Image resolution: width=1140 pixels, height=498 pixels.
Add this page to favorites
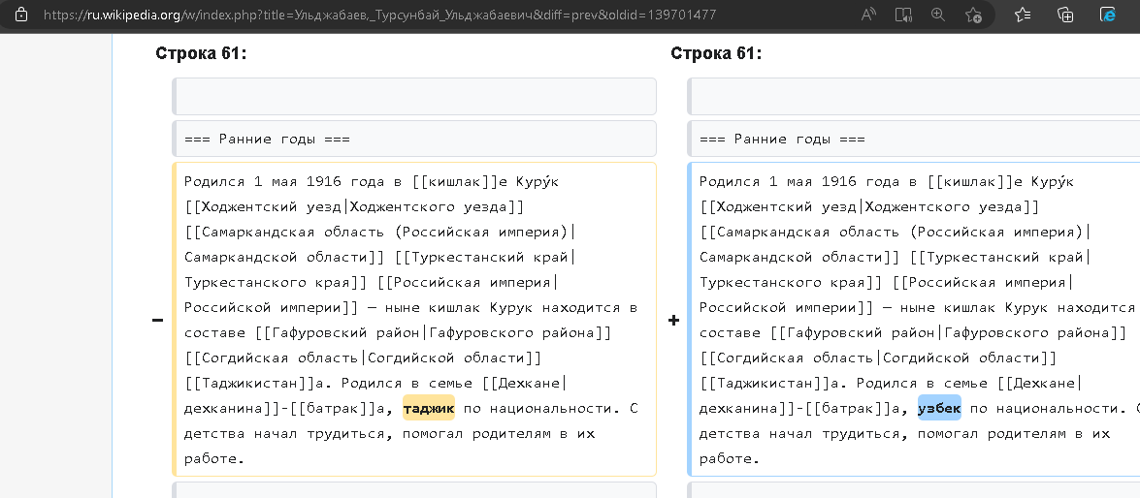(x=973, y=15)
